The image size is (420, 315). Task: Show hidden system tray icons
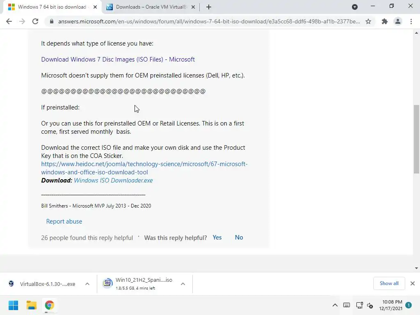click(335, 305)
